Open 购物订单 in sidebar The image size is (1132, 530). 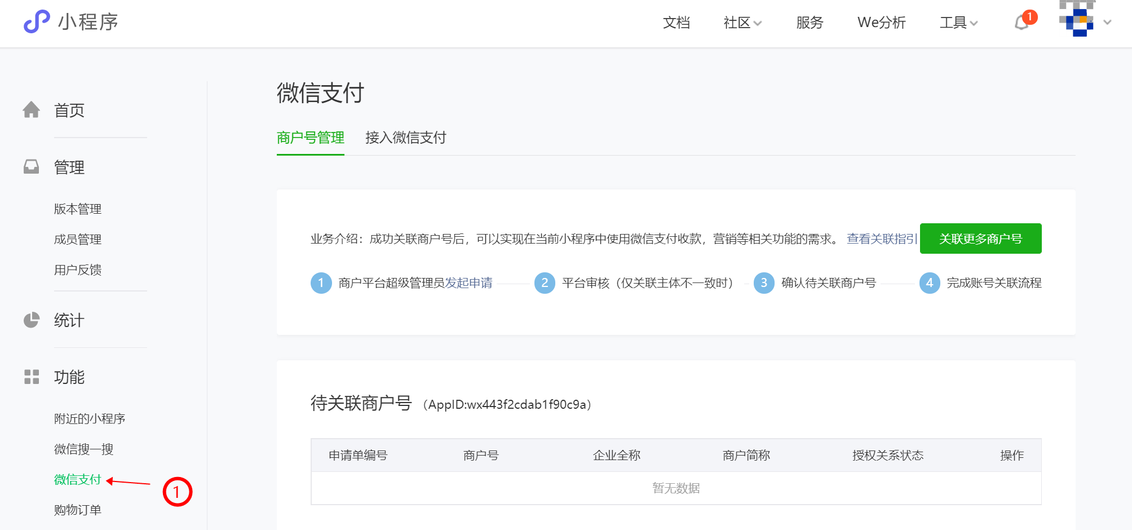pyautogui.click(x=78, y=510)
